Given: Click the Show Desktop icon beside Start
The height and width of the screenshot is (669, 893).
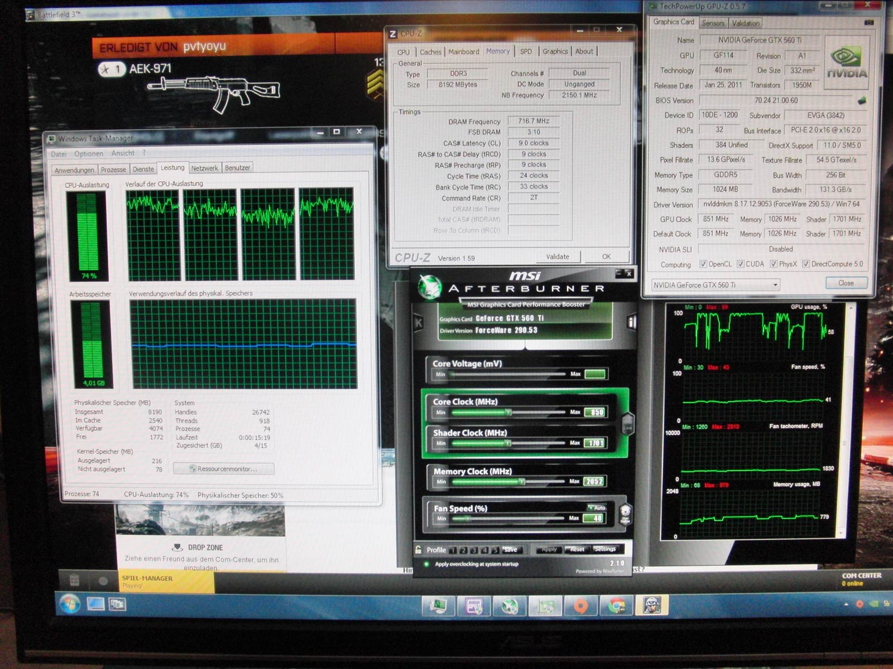Looking at the screenshot, I should (x=96, y=604).
